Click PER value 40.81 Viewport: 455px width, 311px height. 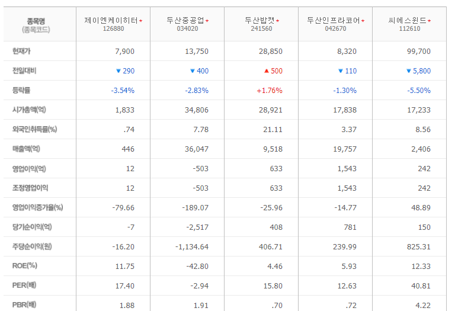tap(421, 286)
